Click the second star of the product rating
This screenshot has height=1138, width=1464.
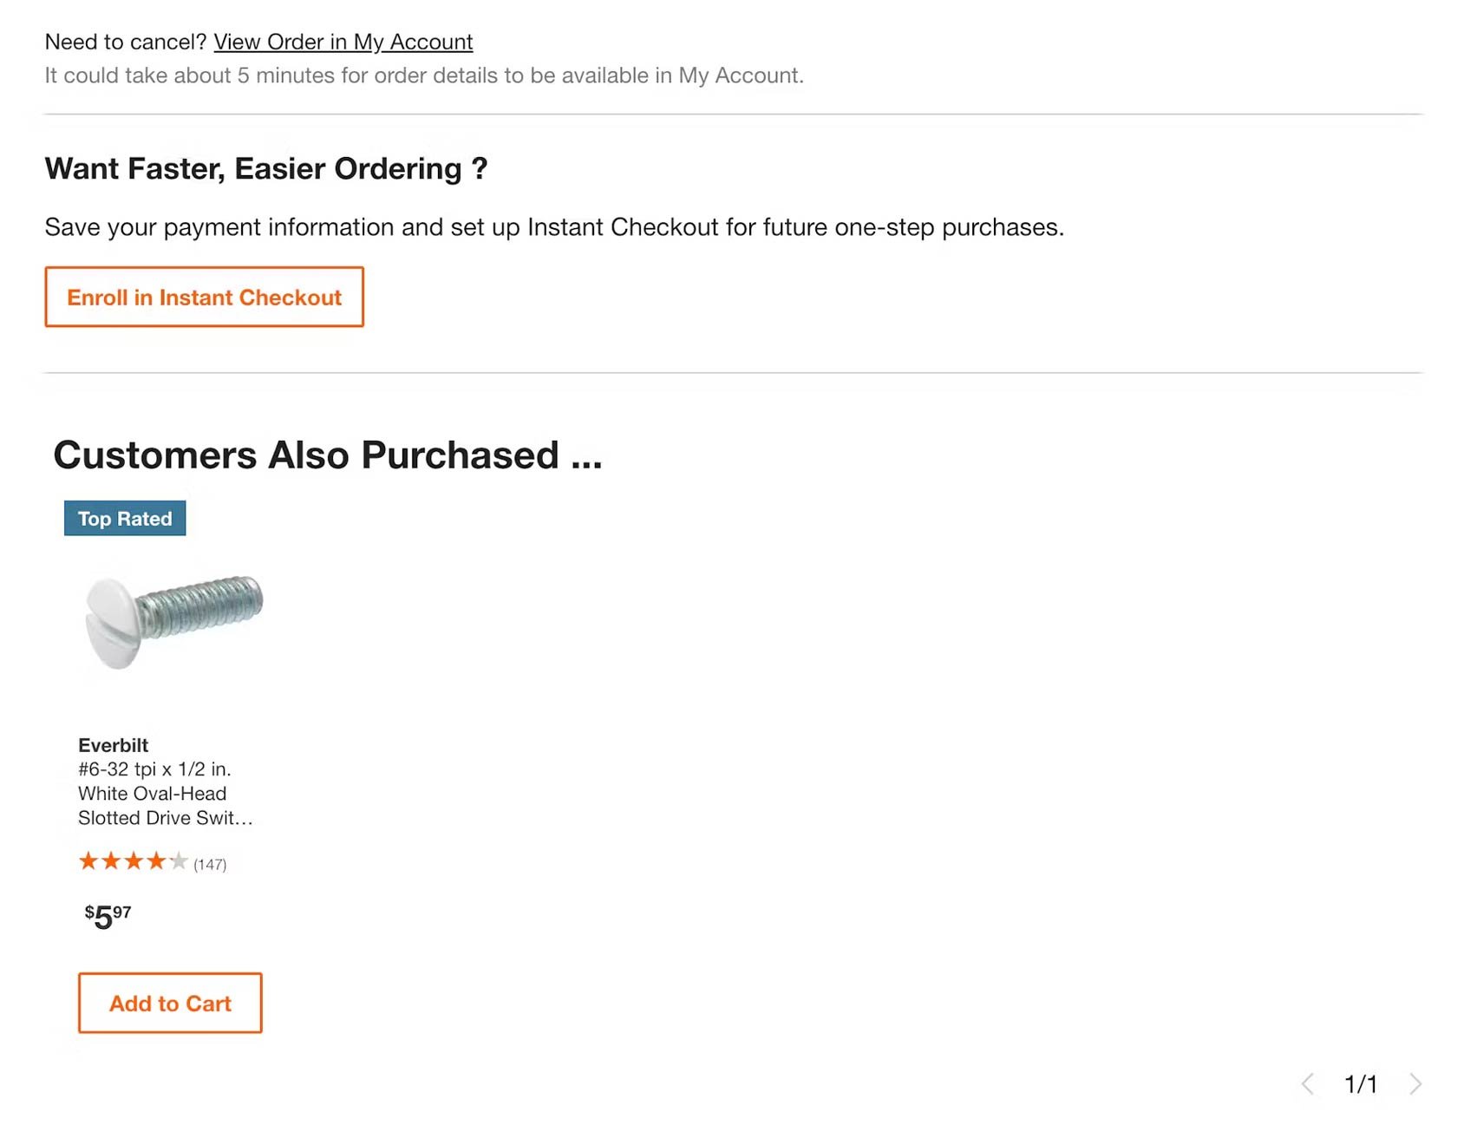111,861
